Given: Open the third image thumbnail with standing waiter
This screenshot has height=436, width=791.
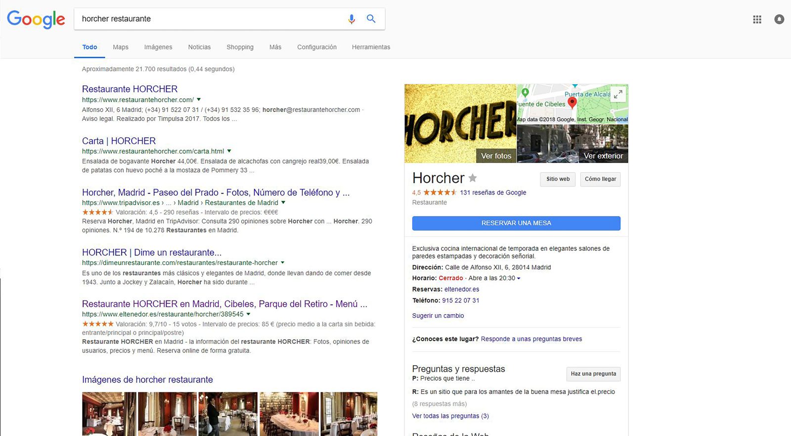Looking at the screenshot, I should point(228,414).
